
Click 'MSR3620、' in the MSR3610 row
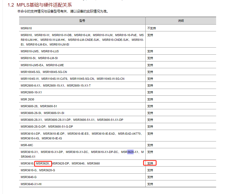point(43,163)
